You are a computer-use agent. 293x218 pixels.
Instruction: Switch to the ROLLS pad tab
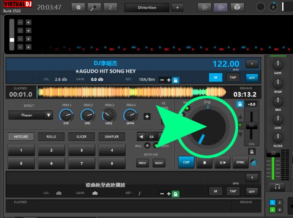51,137
